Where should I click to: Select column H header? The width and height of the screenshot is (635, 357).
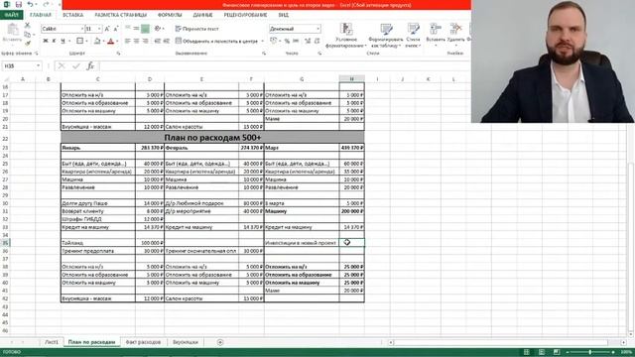[351, 79]
